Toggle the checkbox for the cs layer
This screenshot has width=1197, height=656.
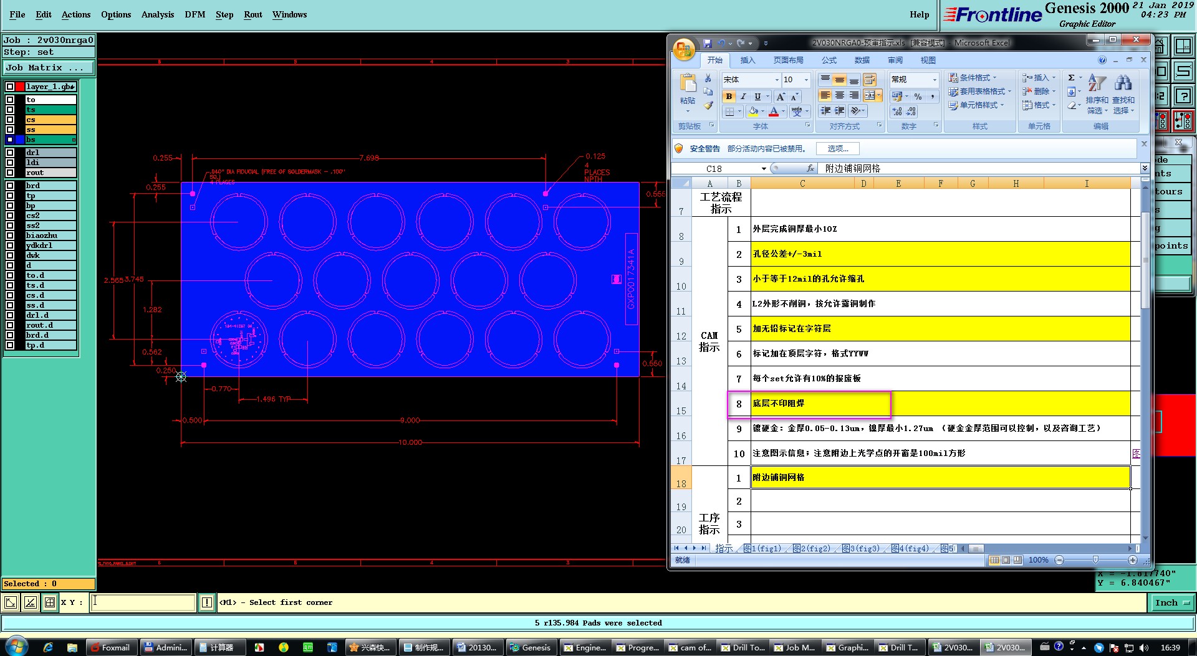(10, 120)
